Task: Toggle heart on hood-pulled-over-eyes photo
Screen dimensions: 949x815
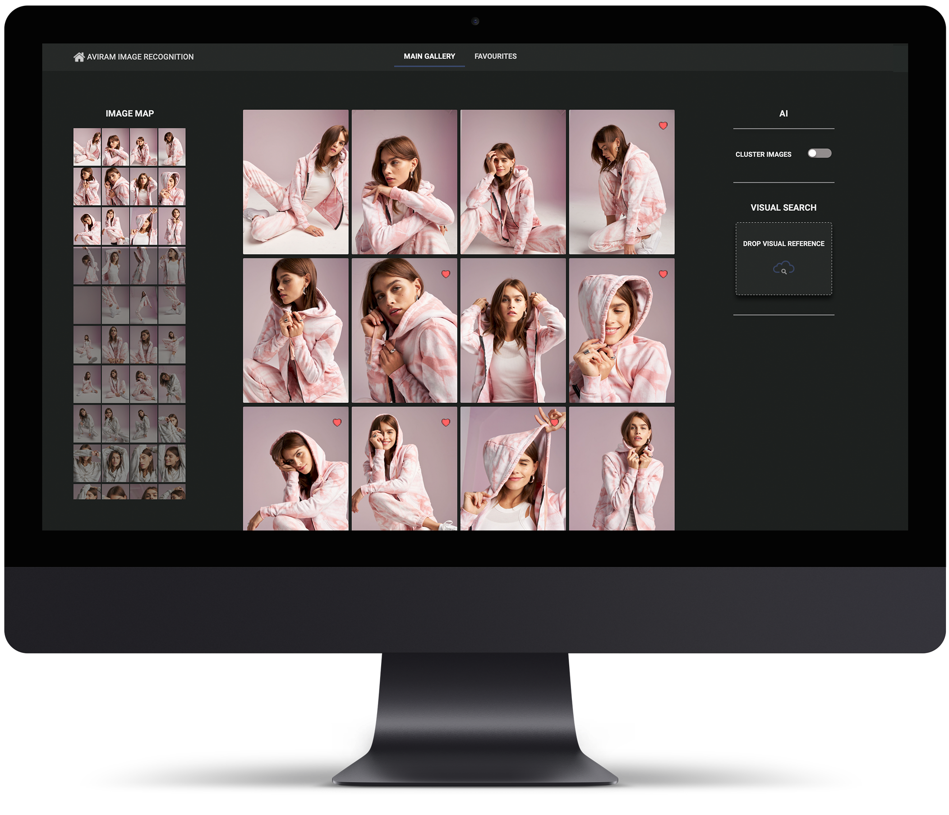Action: point(554,422)
